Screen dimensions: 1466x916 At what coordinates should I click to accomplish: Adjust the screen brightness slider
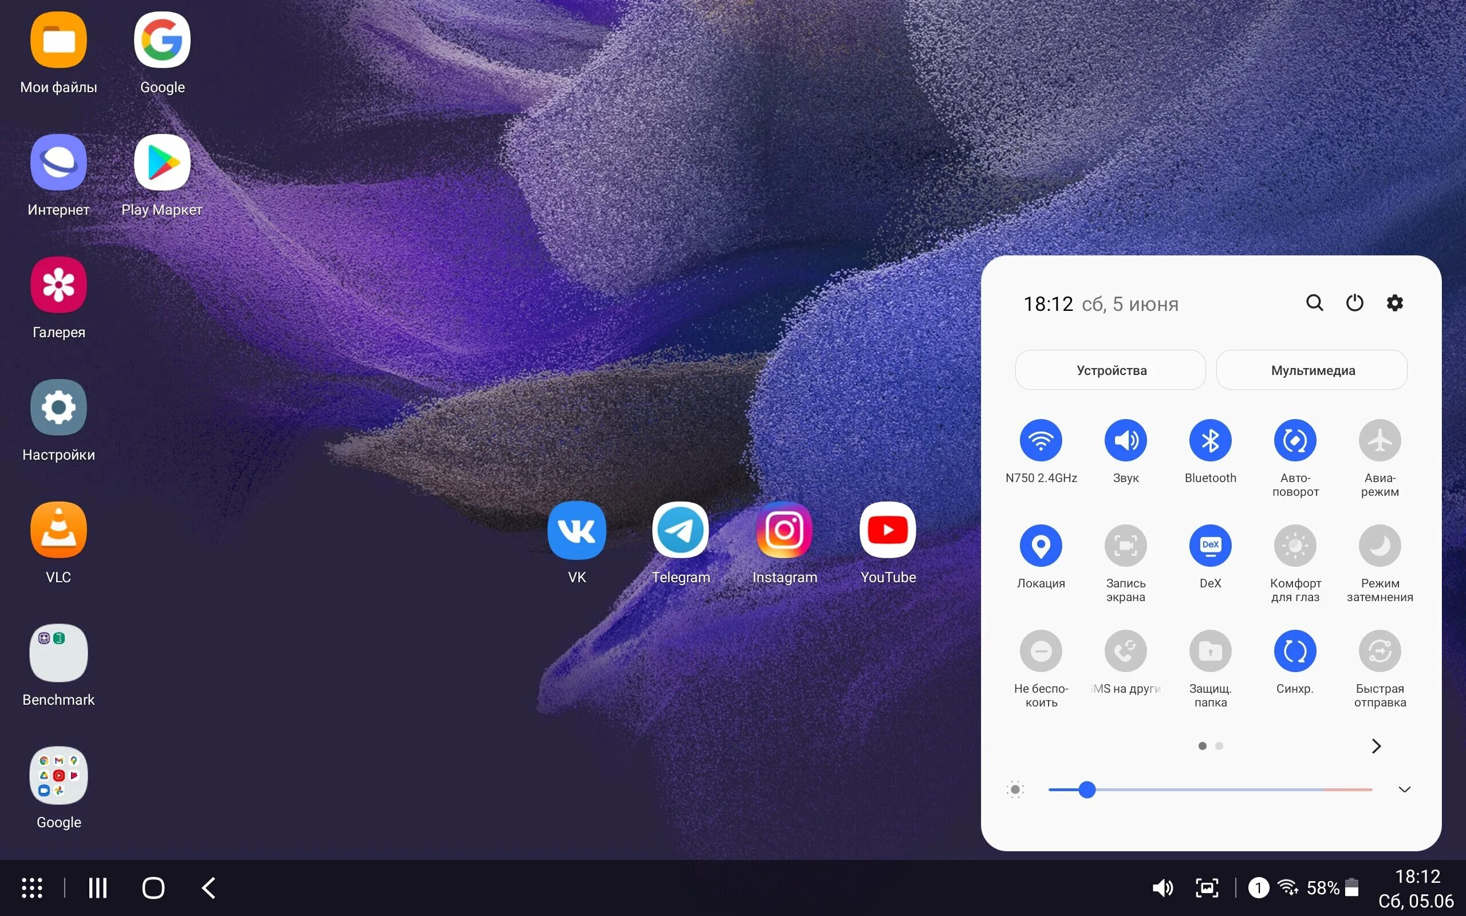[1086, 788]
